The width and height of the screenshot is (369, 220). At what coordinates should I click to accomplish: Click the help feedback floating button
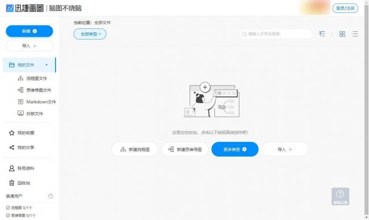[x=340, y=197]
